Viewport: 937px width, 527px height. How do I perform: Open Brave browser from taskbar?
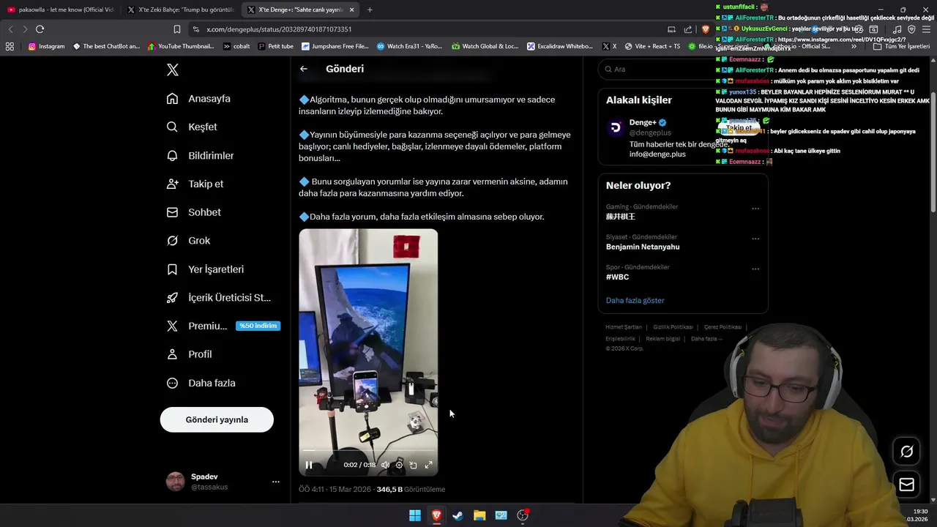[x=436, y=515]
